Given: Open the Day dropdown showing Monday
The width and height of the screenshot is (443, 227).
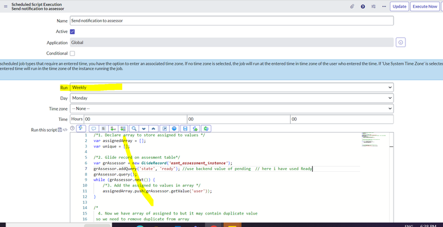Looking at the screenshot, I should 232,98.
